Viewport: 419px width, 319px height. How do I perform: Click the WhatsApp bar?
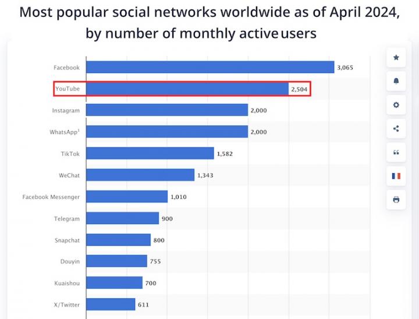[167, 132]
